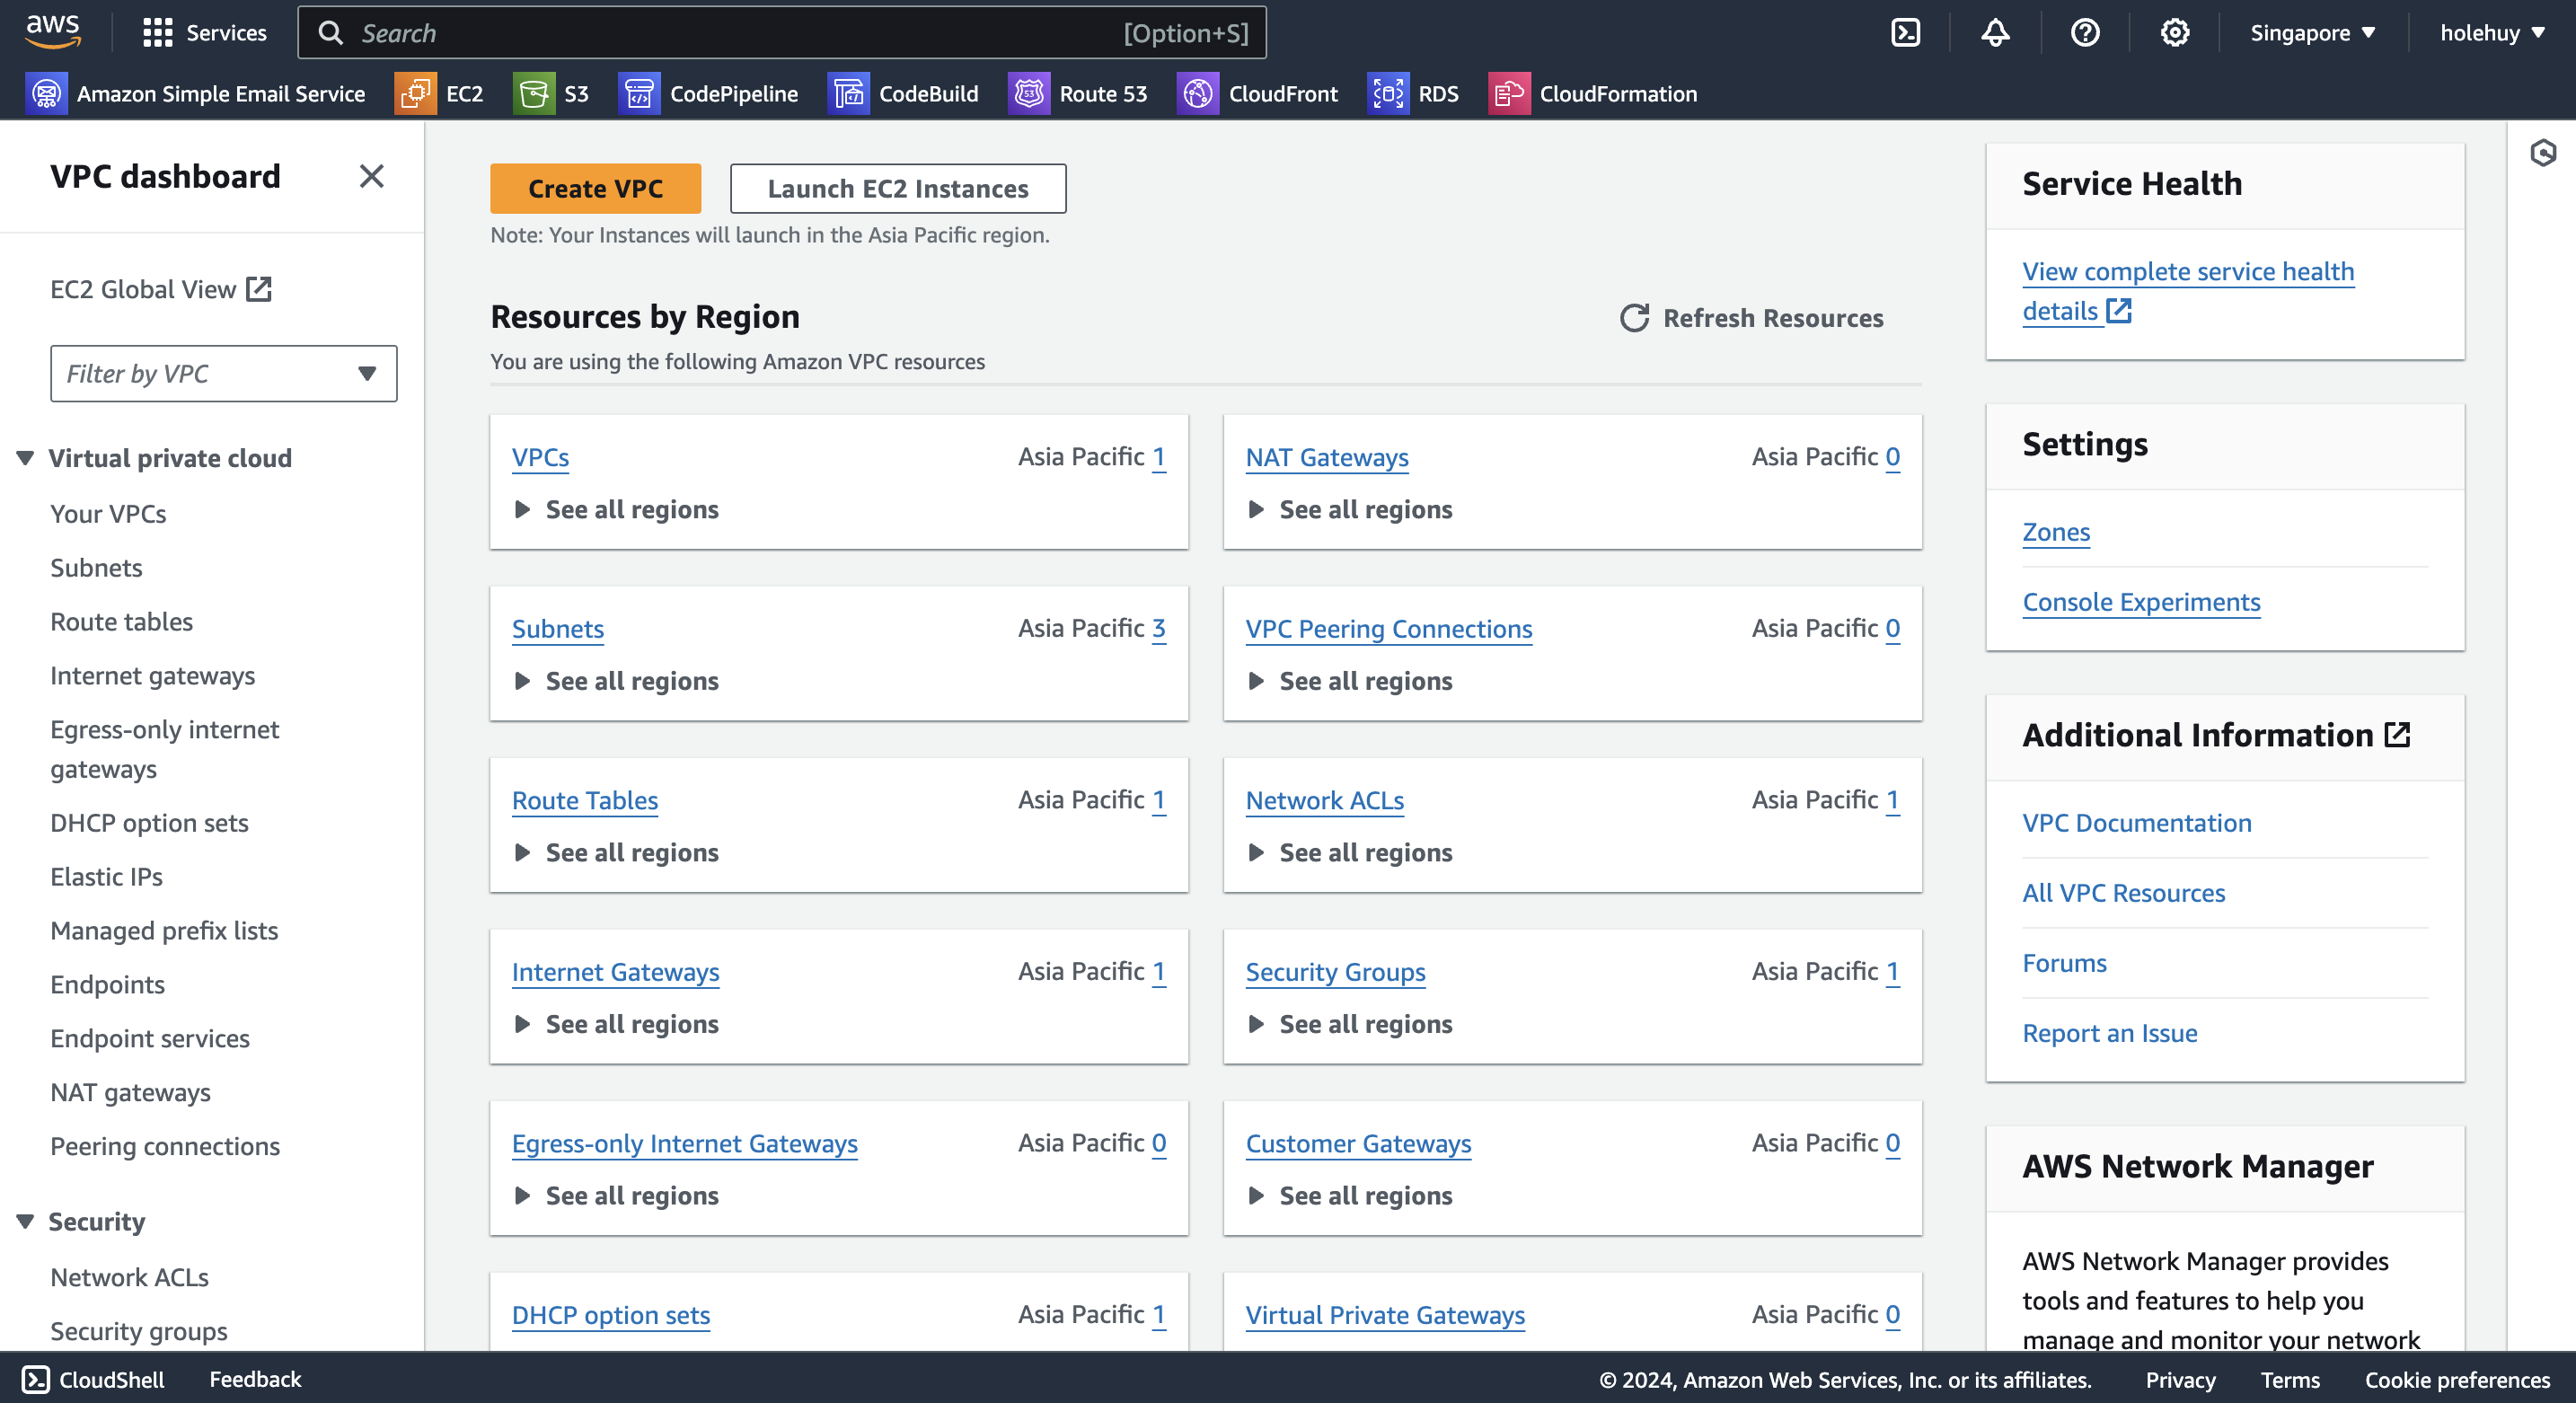Collapse the Virtual private cloud section

click(x=25, y=458)
